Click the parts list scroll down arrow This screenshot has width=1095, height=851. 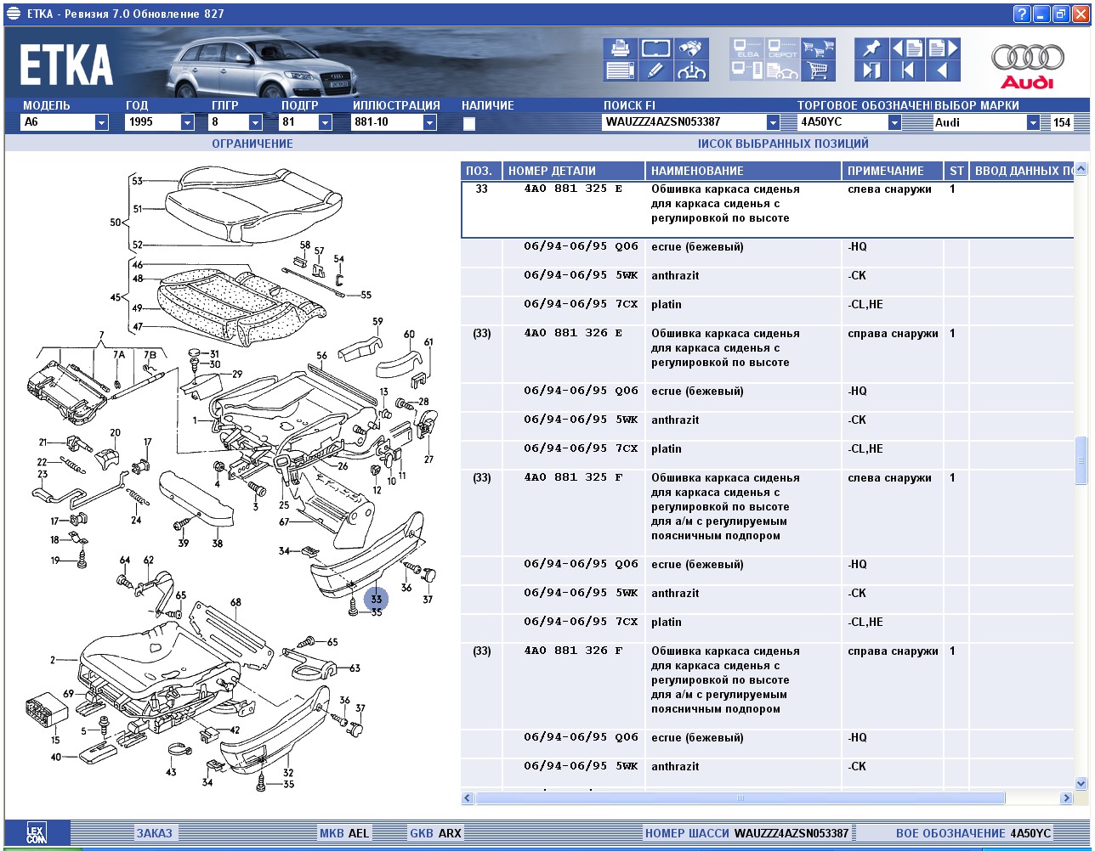pyautogui.click(x=1081, y=783)
